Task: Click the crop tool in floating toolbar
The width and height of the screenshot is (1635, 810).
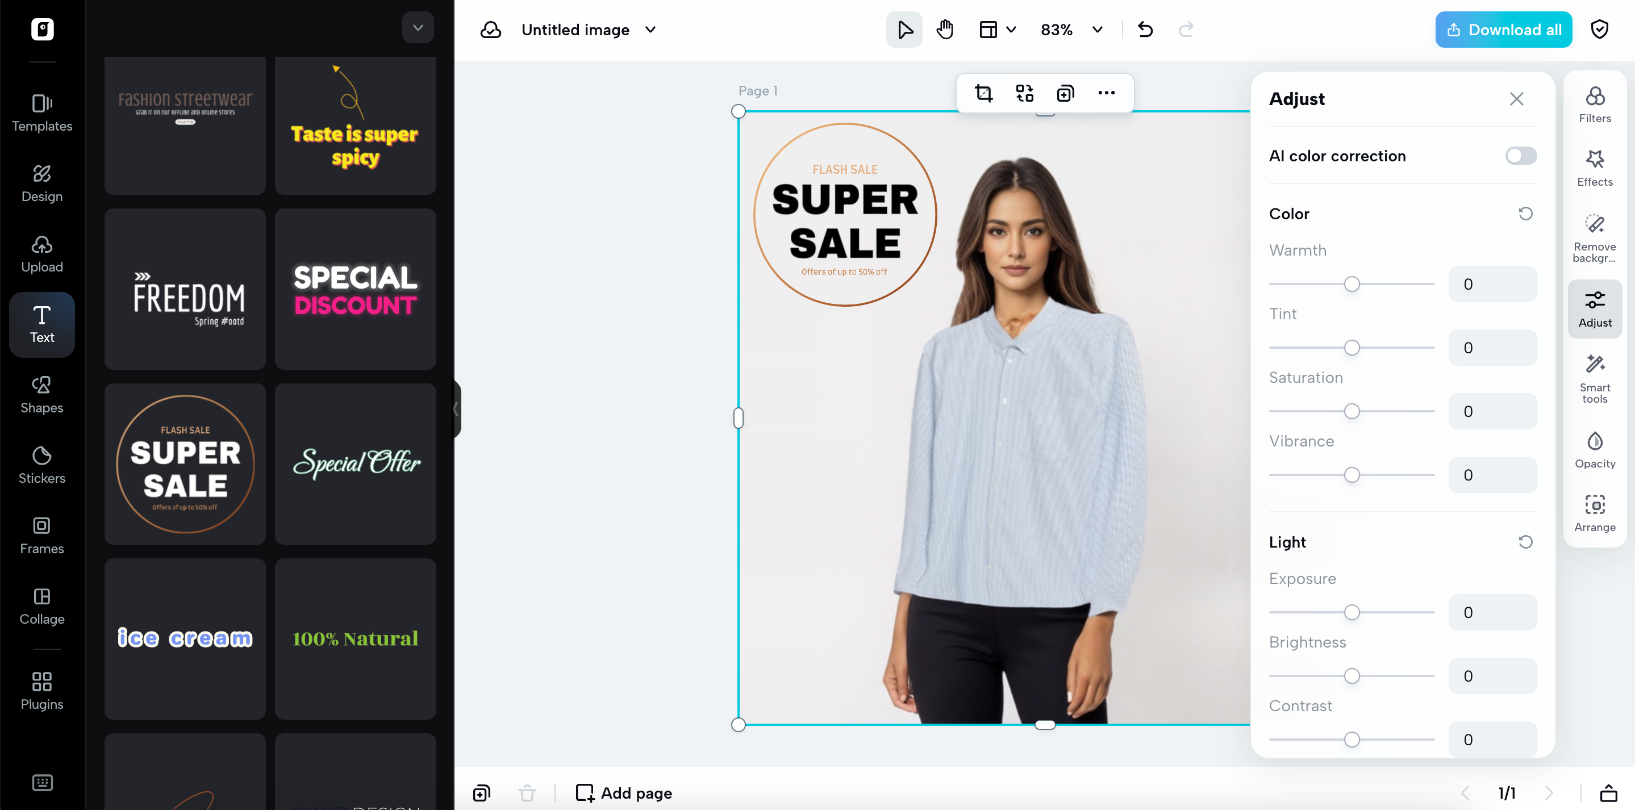Action: (984, 93)
